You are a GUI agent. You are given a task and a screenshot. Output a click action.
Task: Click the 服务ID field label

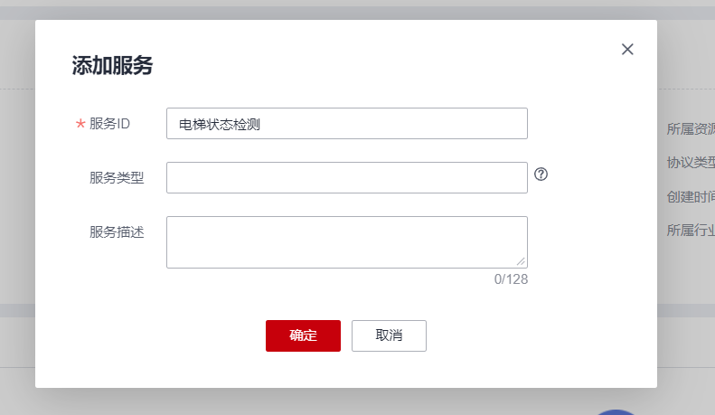(110, 124)
